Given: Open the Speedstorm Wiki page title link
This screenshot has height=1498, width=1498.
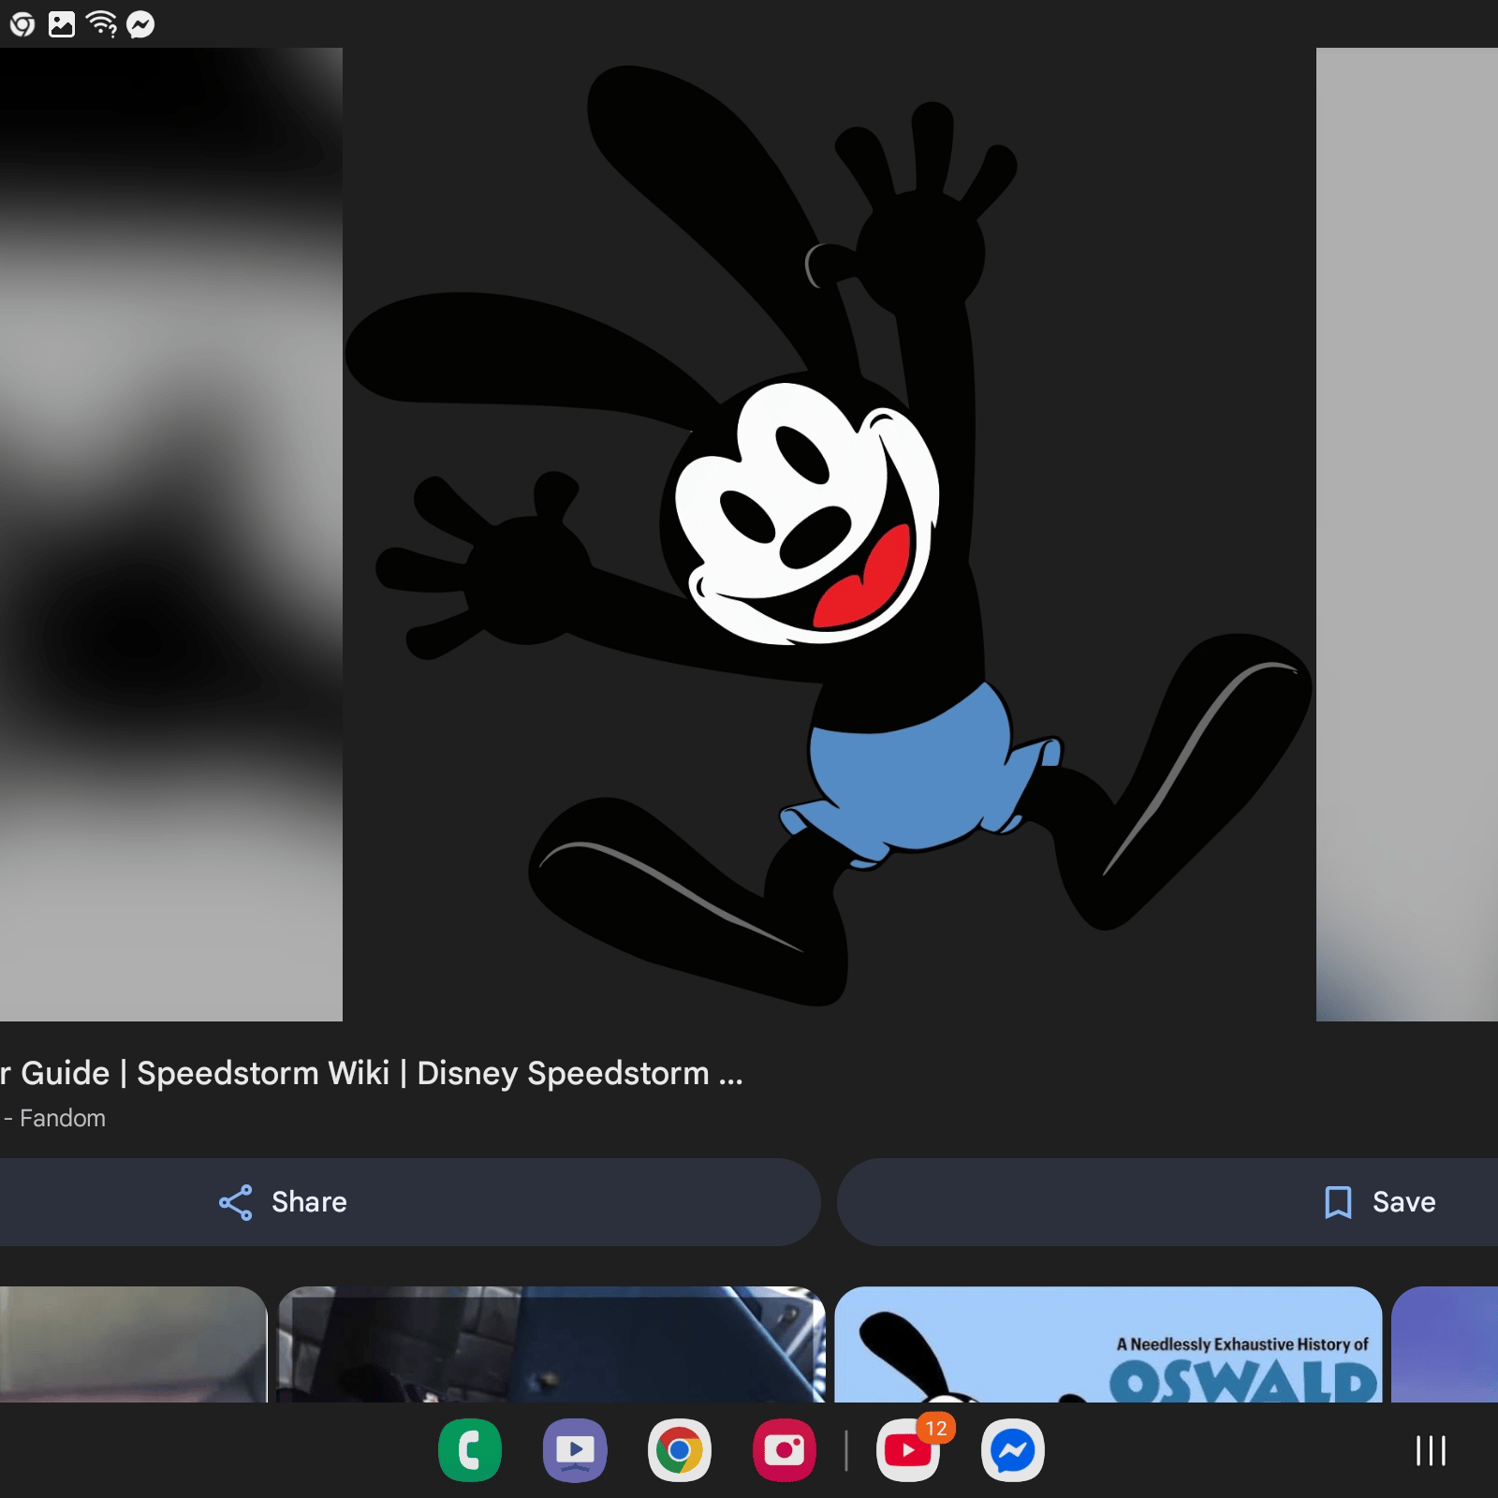Looking at the screenshot, I should pyautogui.click(x=372, y=1073).
